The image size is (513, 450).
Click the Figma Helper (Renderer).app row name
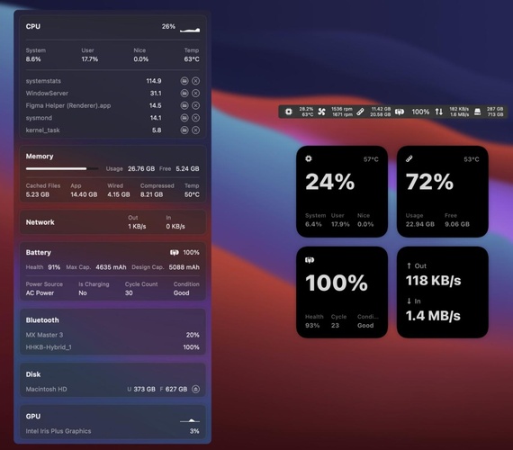(68, 105)
